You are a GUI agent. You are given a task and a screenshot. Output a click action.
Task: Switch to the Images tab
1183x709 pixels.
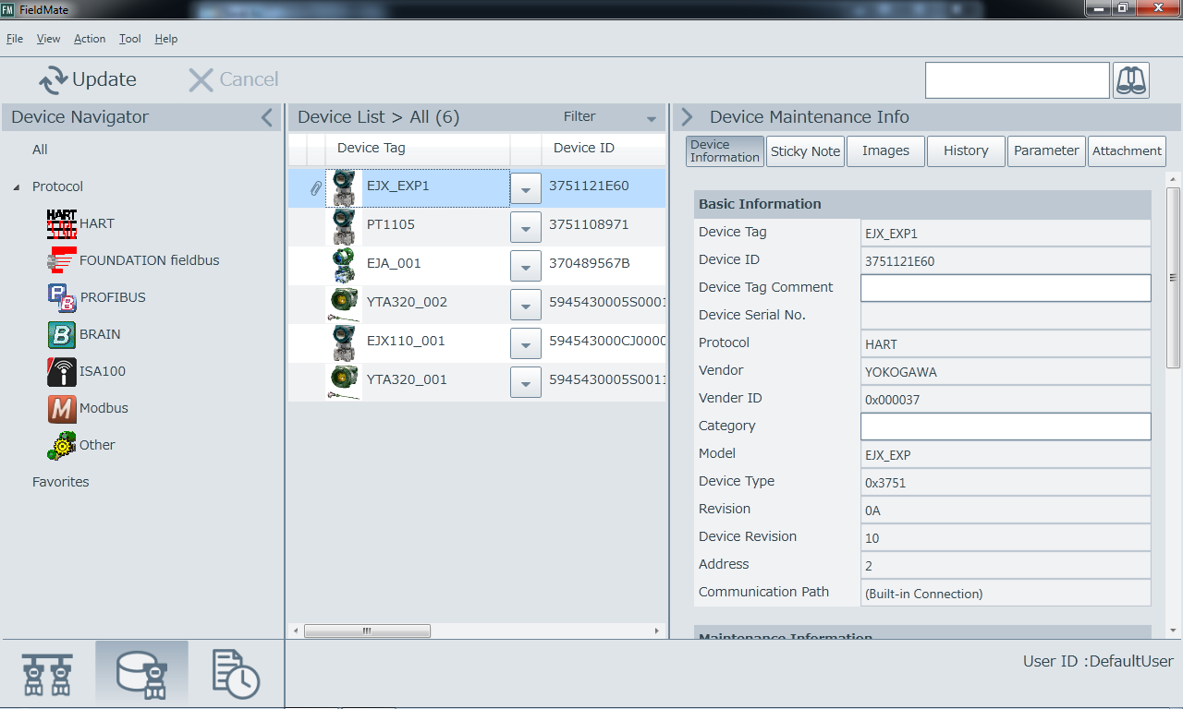(886, 151)
